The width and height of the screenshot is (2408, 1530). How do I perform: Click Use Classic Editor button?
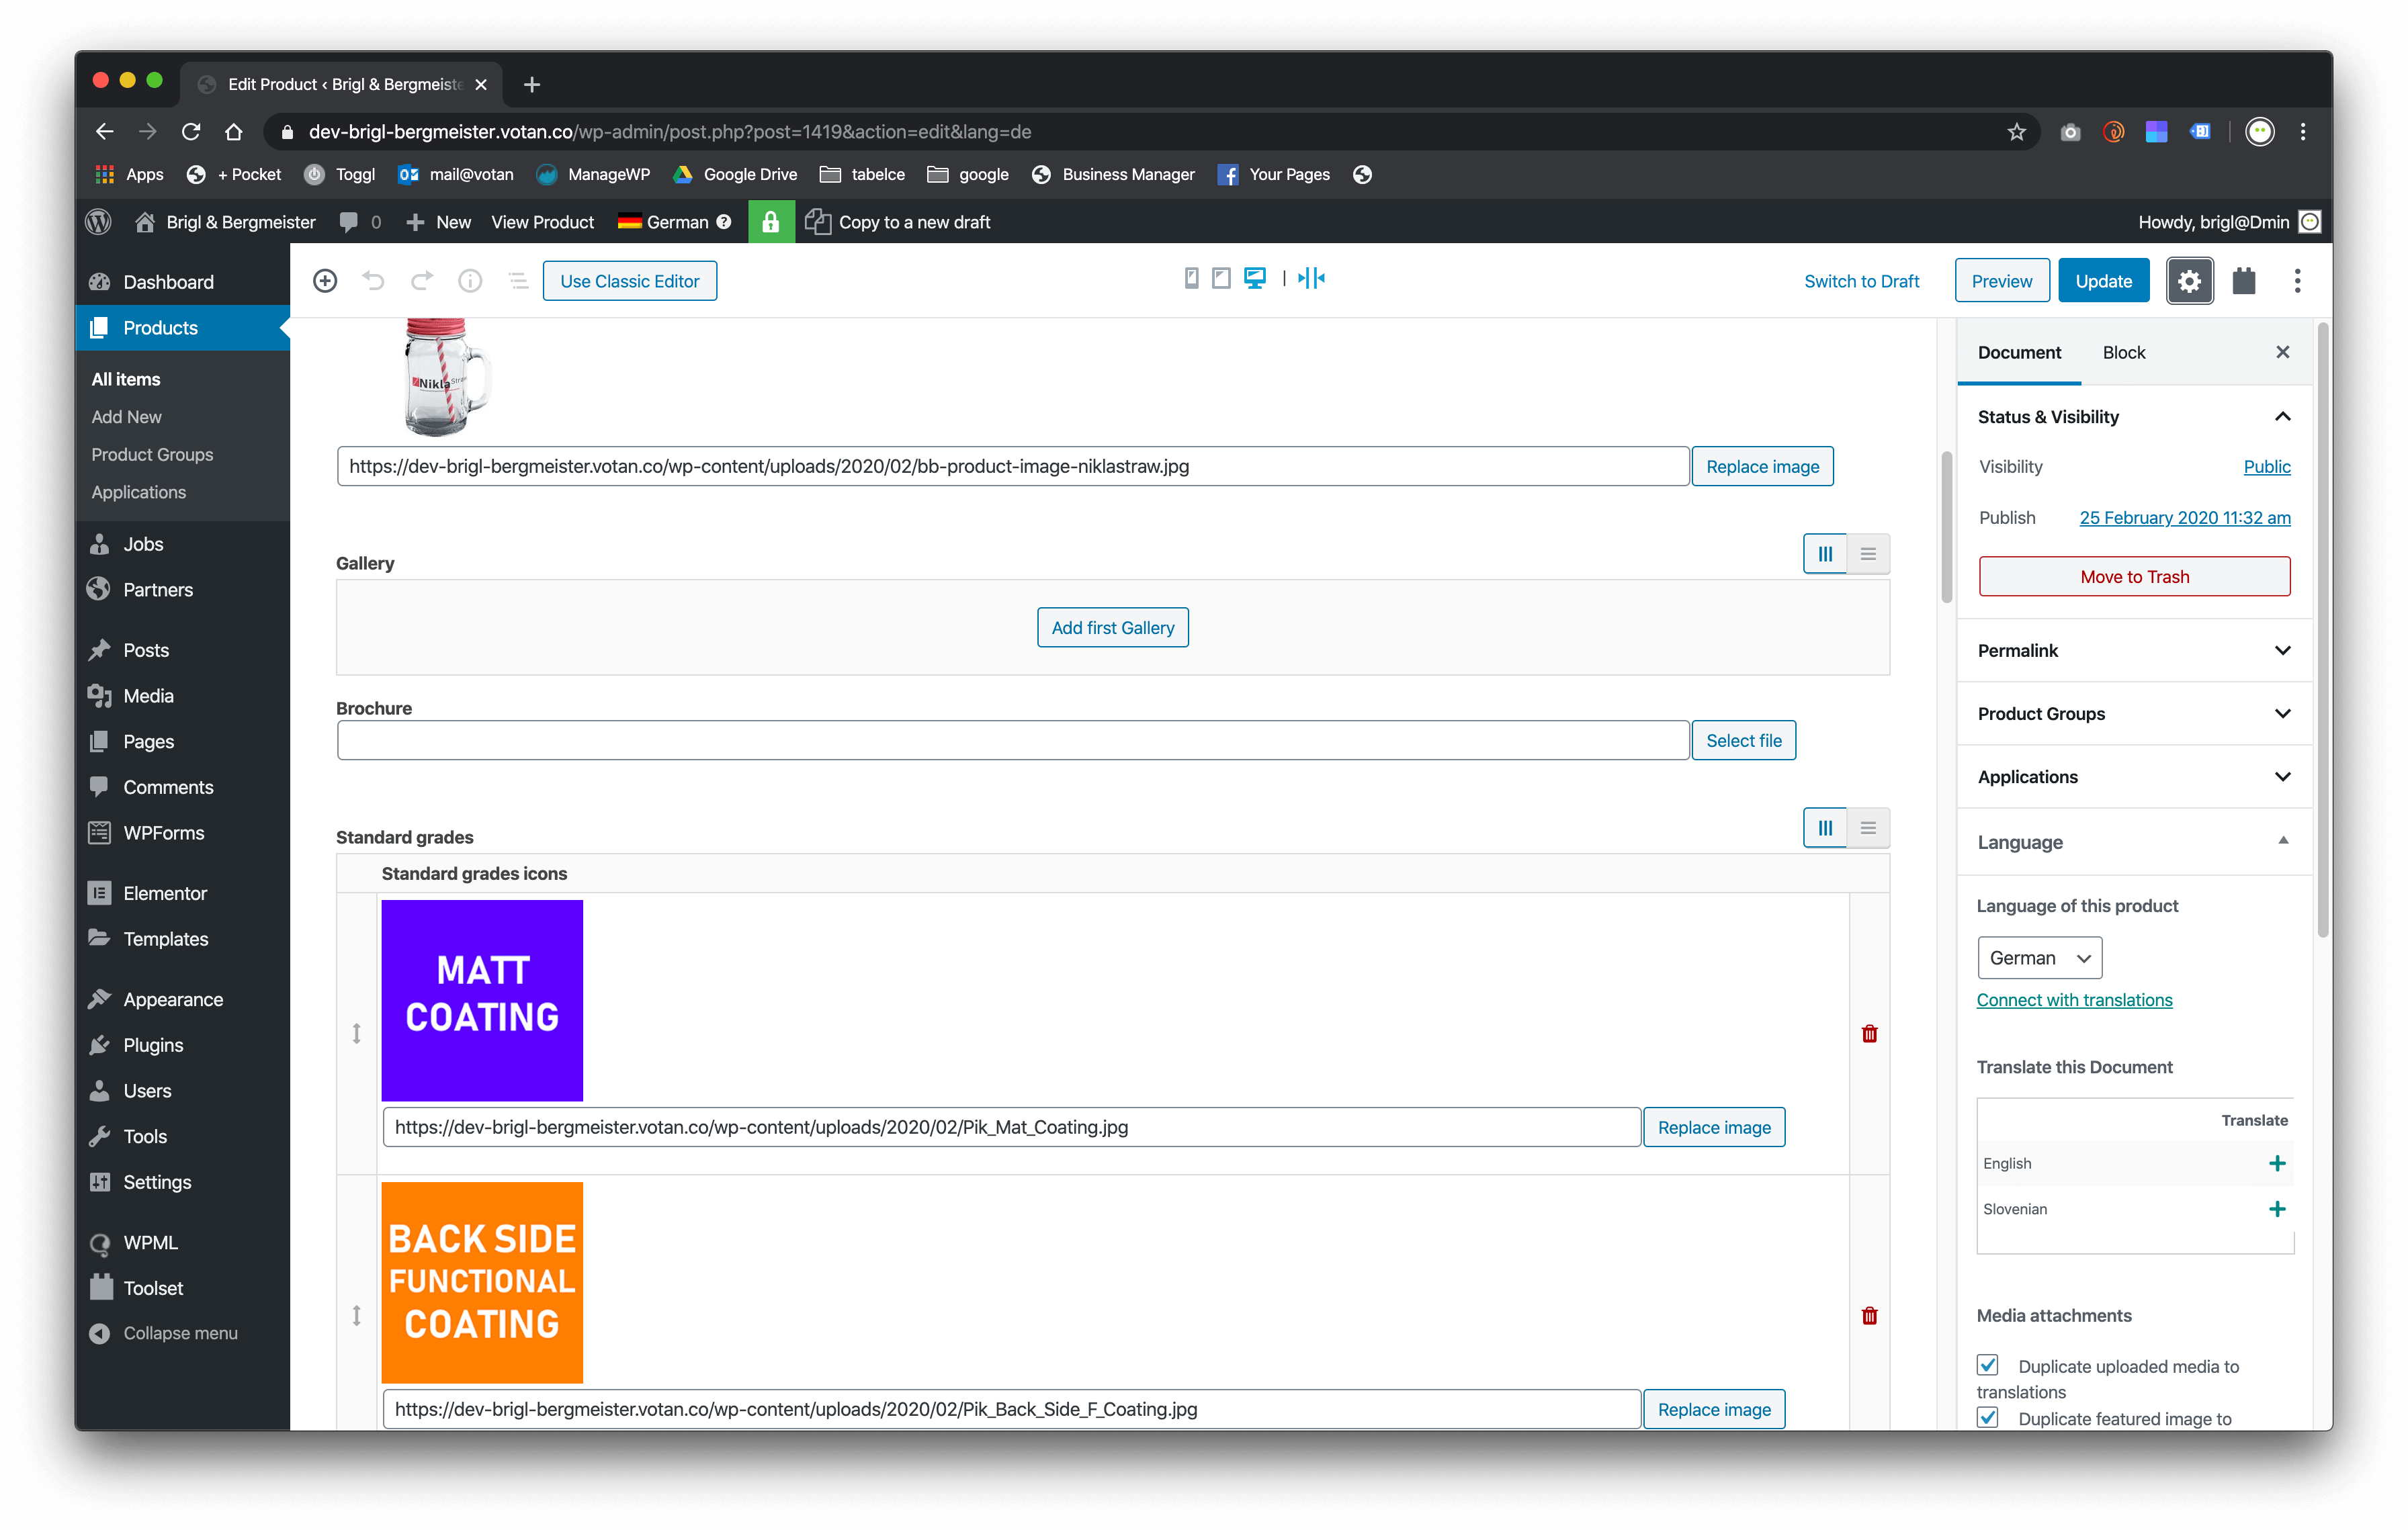(x=629, y=281)
